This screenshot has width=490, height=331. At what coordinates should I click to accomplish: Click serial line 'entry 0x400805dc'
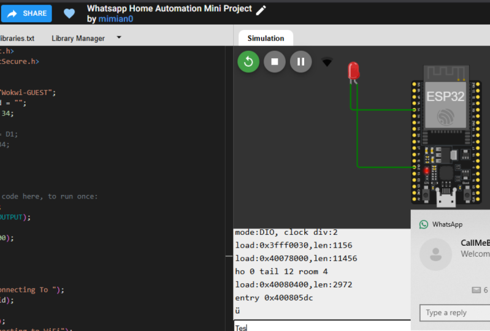(274, 297)
